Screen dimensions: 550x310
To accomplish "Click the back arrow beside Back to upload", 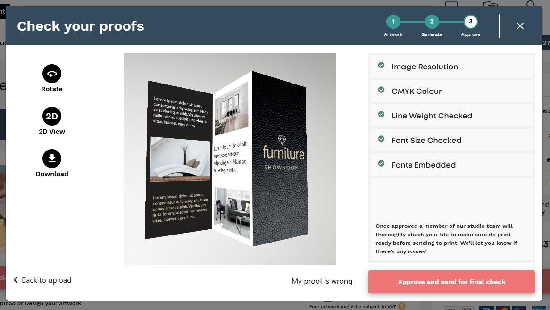I will coord(16,279).
